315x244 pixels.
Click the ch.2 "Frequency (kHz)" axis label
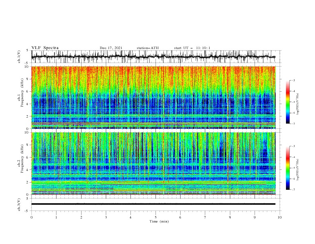(22, 158)
